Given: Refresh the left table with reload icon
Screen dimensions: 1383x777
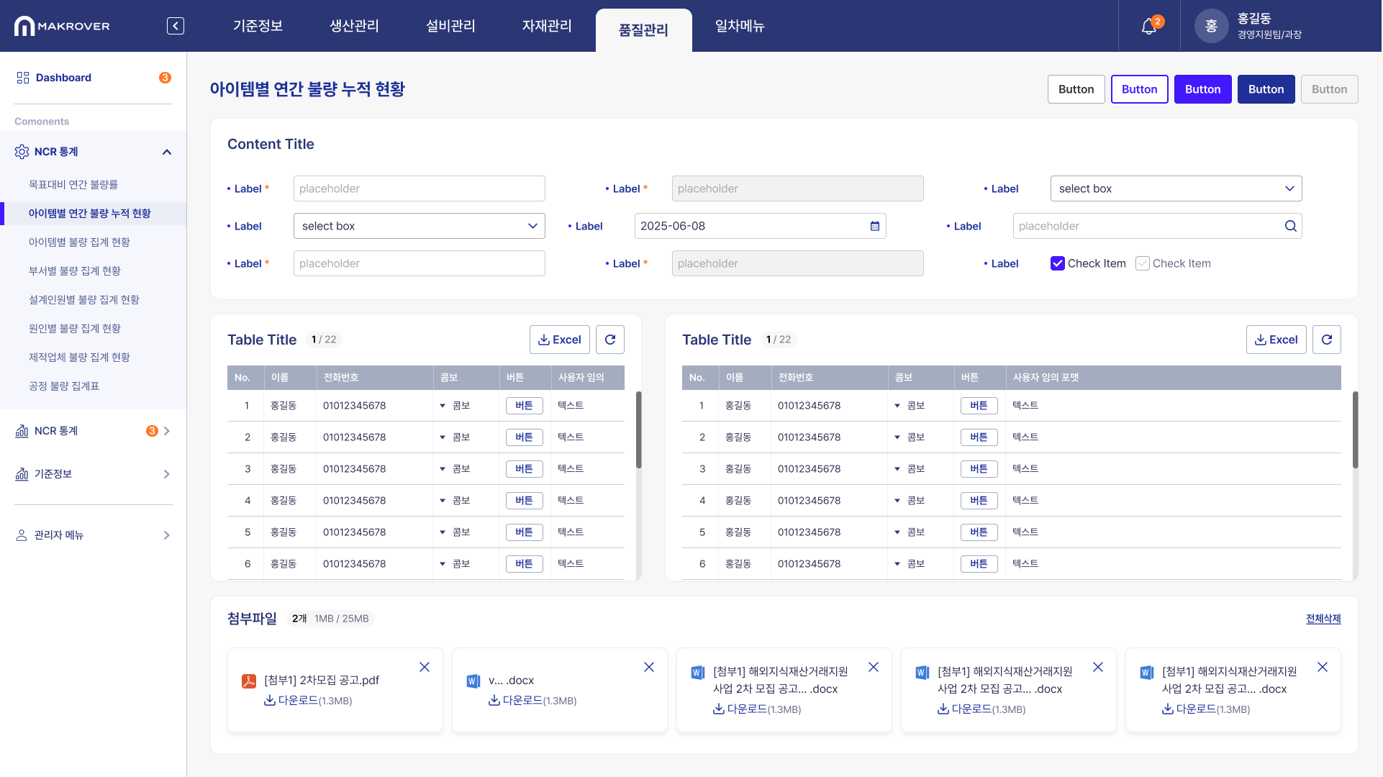Looking at the screenshot, I should pyautogui.click(x=609, y=340).
